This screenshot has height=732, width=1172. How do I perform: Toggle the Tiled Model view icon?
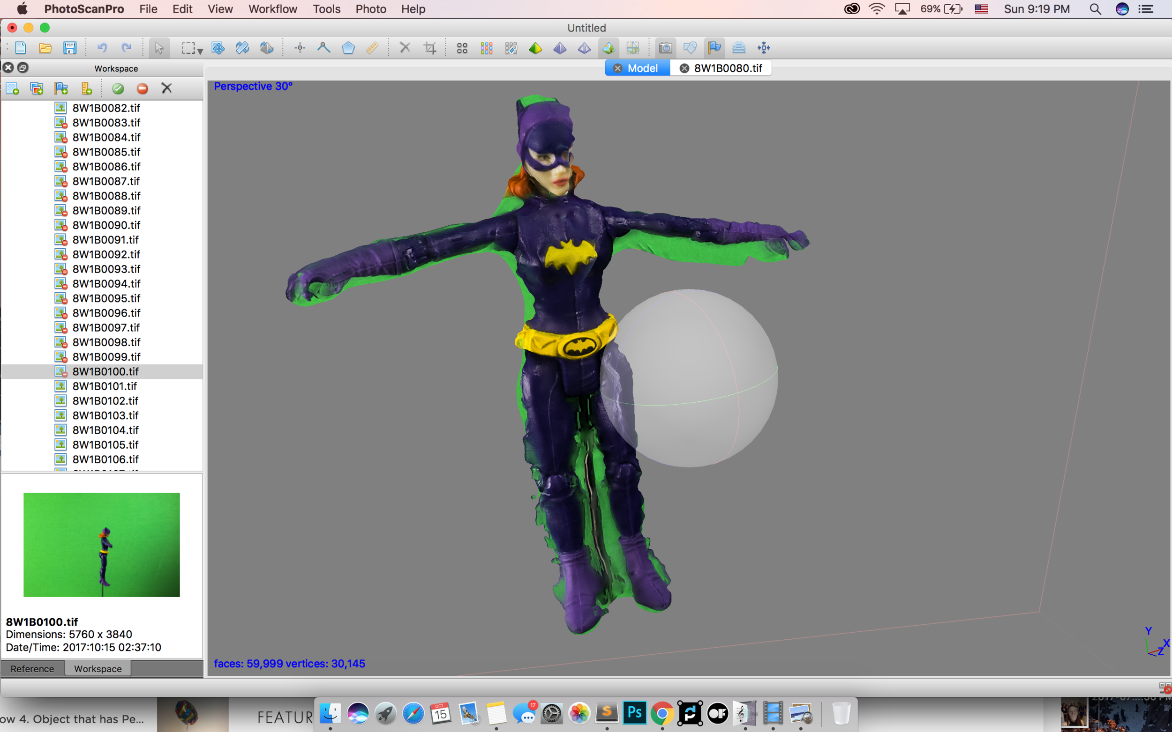[x=633, y=47]
